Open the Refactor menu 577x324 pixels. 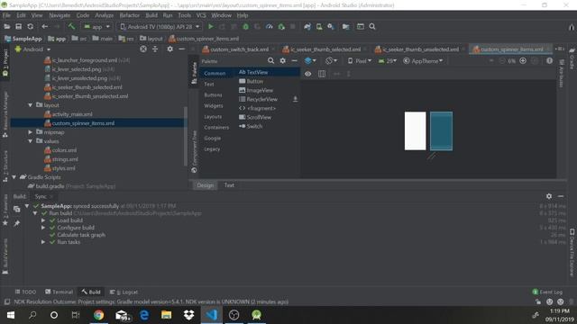(130, 15)
